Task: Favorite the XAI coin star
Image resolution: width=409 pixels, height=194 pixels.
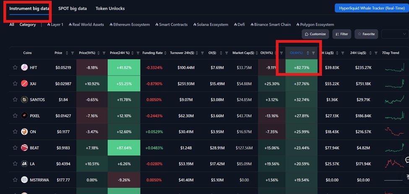Action: pyautogui.click(x=15, y=84)
